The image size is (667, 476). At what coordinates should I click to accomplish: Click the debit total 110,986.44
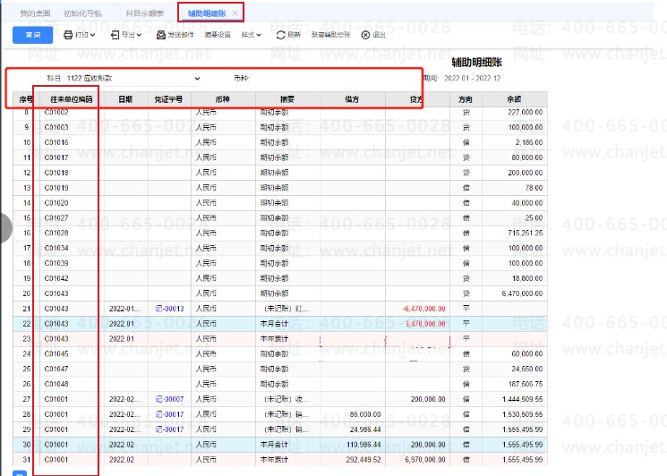(x=363, y=445)
